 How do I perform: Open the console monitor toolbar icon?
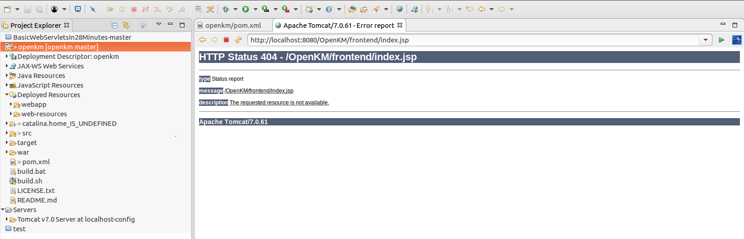(78, 9)
